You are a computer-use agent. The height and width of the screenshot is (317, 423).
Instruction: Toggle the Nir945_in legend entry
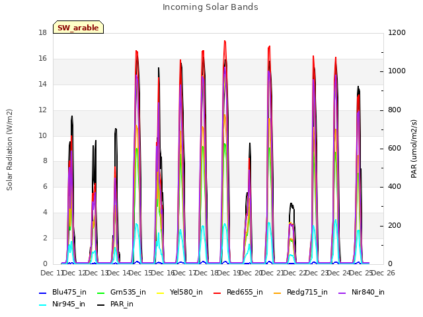pos(62,304)
